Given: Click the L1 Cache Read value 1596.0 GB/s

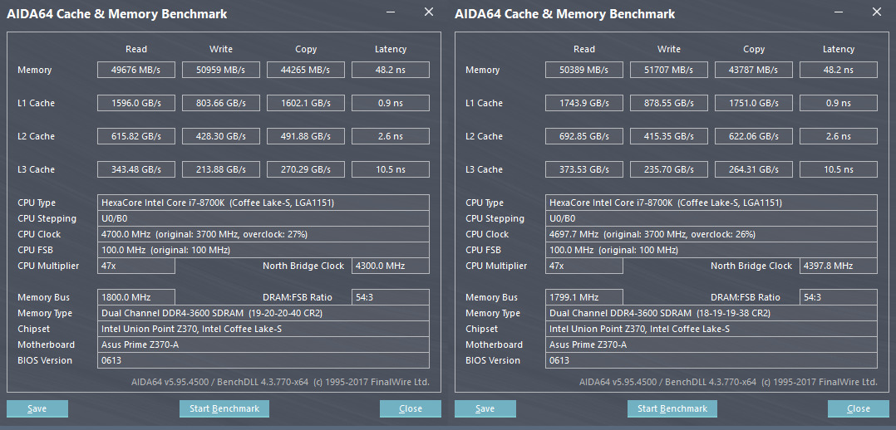Looking at the screenshot, I should (136, 103).
